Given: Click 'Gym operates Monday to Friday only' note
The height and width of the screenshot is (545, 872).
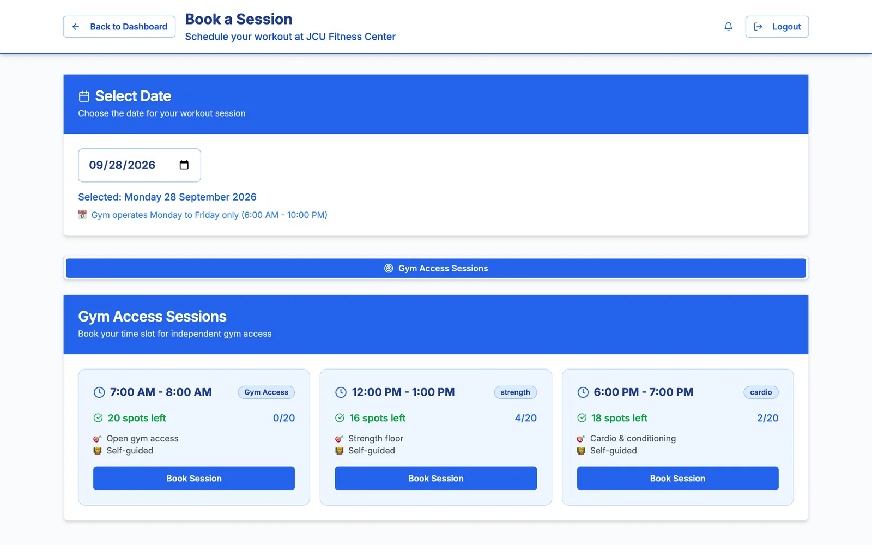Looking at the screenshot, I should pyautogui.click(x=209, y=215).
